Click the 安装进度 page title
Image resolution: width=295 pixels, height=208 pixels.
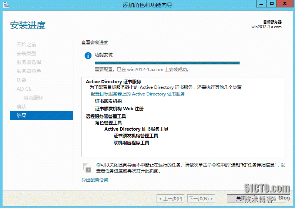click(x=28, y=25)
